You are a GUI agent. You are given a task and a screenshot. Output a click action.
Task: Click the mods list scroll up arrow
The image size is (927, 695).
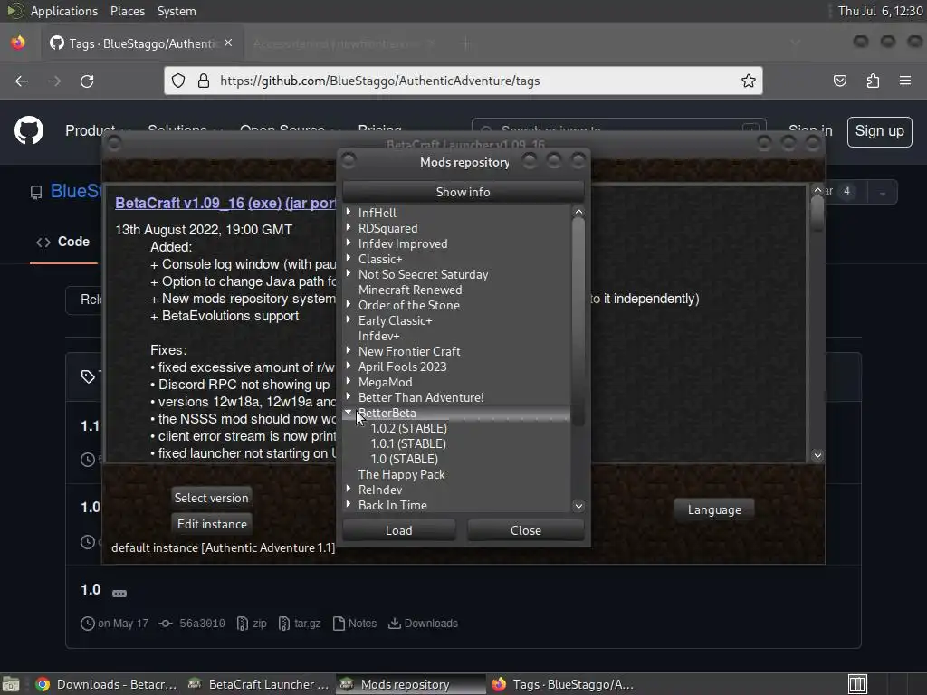pos(578,212)
